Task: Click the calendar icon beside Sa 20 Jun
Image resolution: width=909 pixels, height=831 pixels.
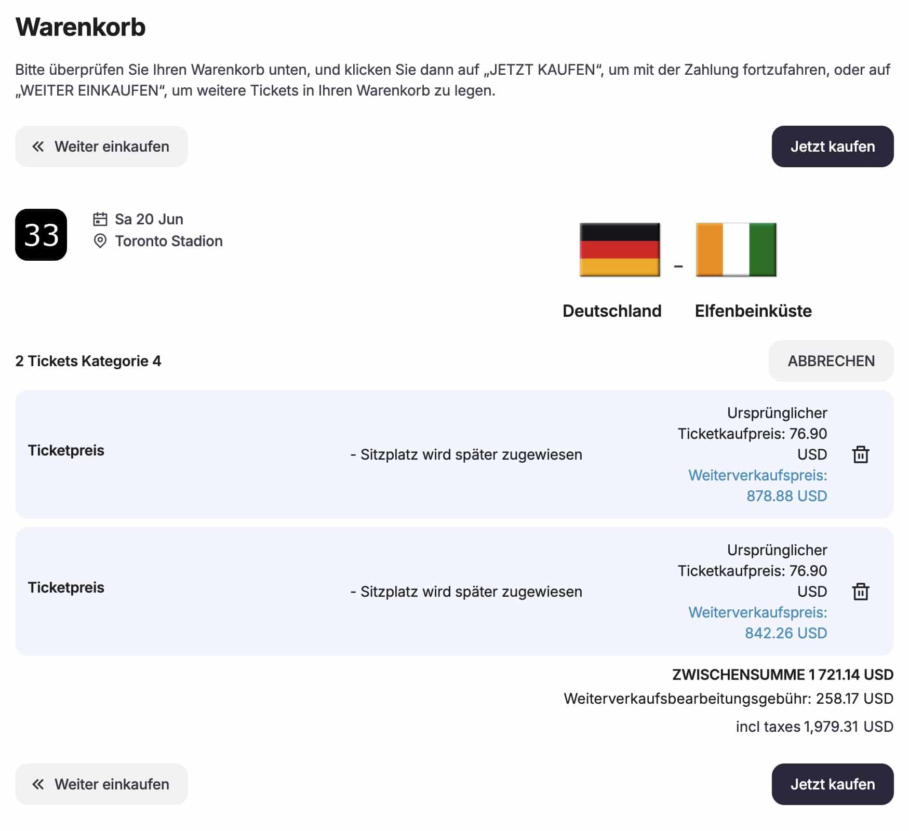Action: click(100, 219)
